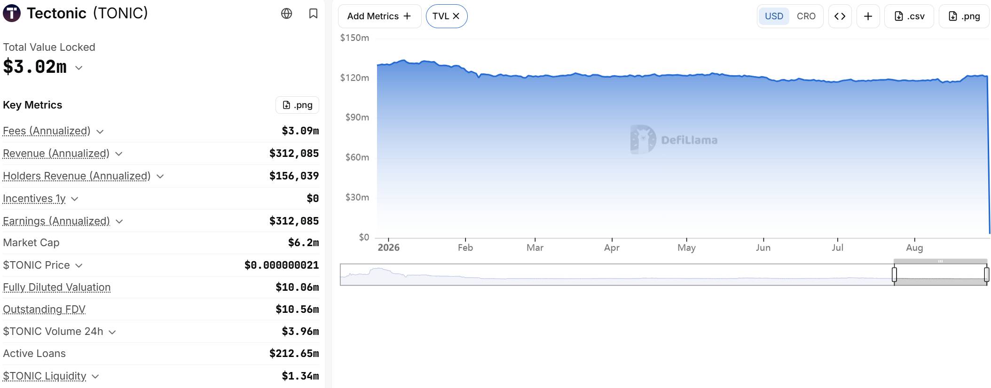Click the $TONIC Liquidity value $1.34m
991x388 pixels.
[x=300, y=376]
